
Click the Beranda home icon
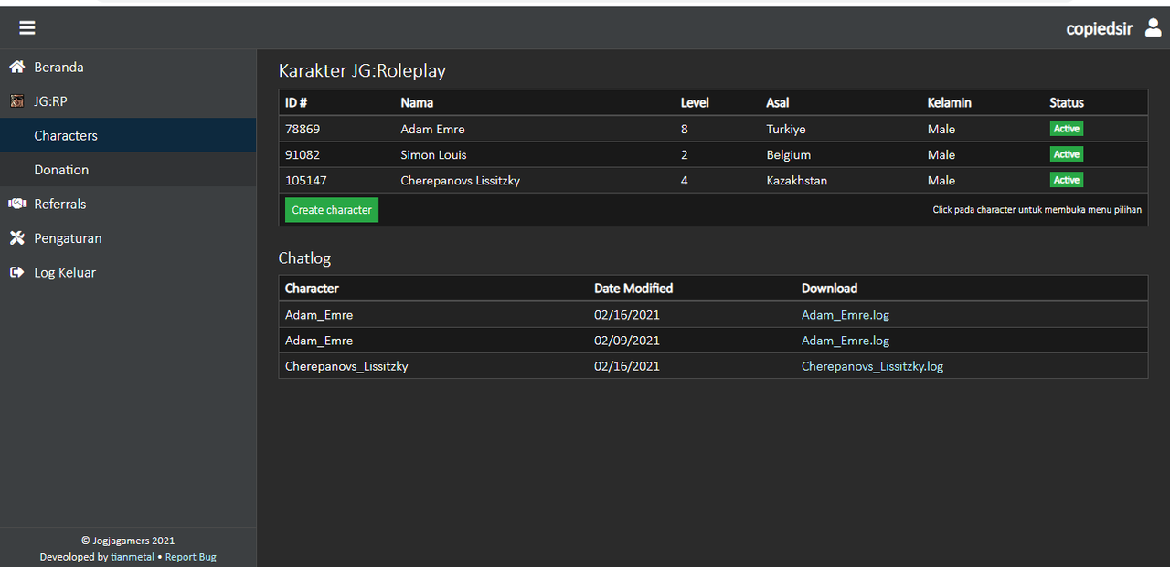pos(16,67)
